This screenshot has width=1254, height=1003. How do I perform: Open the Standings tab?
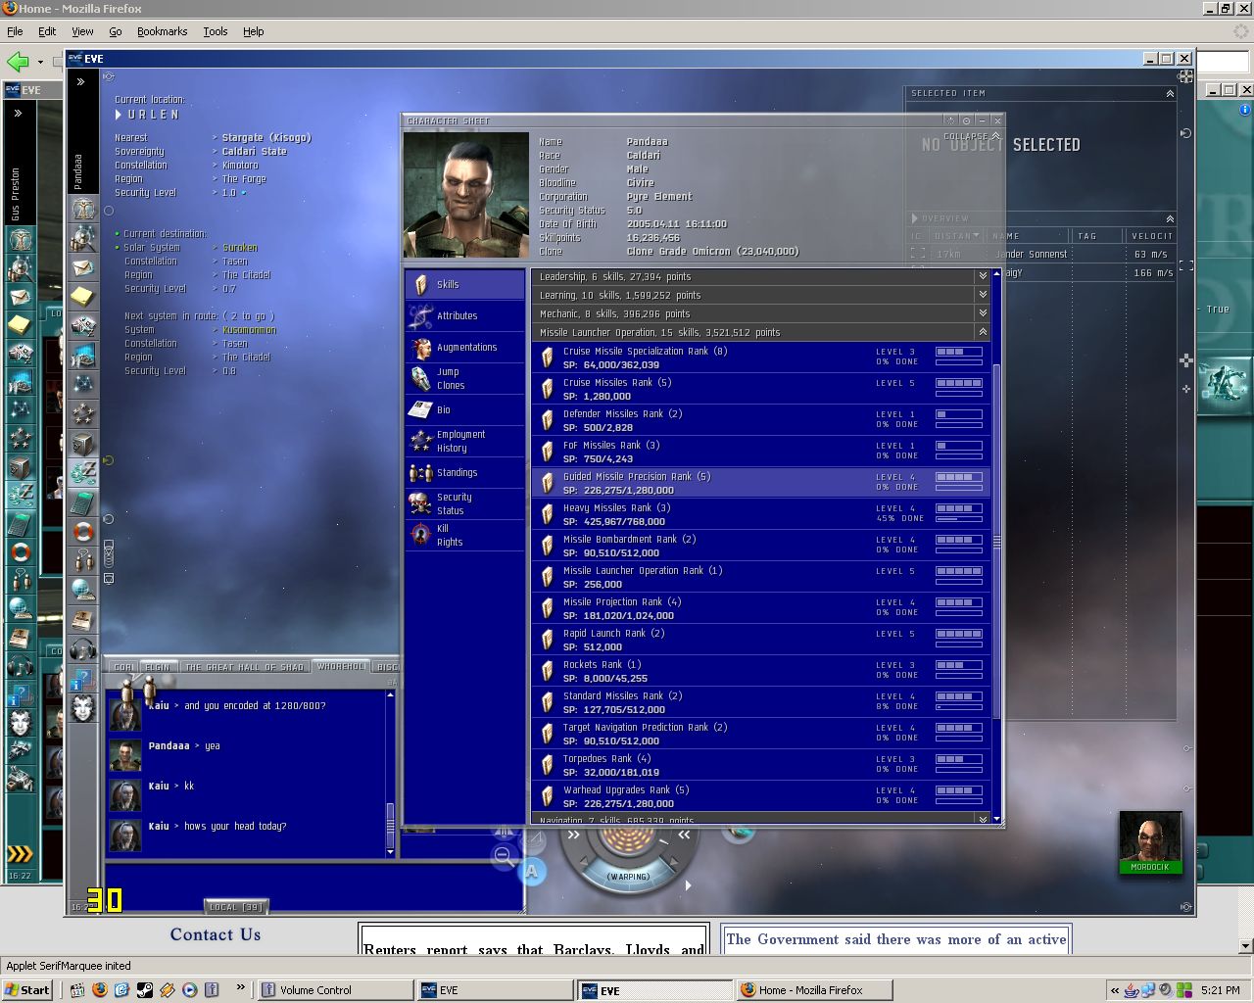pos(465,472)
